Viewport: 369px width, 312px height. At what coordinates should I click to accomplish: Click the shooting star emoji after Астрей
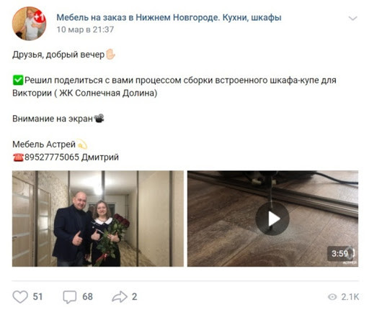[82, 144]
